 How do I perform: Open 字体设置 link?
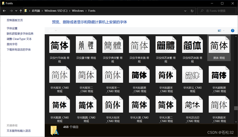(12, 28)
